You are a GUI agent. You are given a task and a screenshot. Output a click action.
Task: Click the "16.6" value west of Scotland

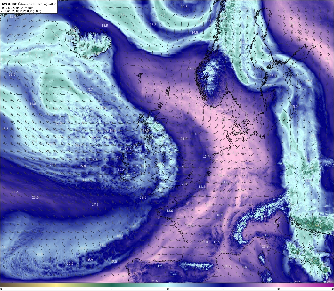[x=113, y=131]
